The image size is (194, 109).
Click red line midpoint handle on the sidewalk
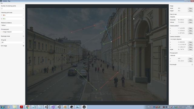[x=109, y=80]
